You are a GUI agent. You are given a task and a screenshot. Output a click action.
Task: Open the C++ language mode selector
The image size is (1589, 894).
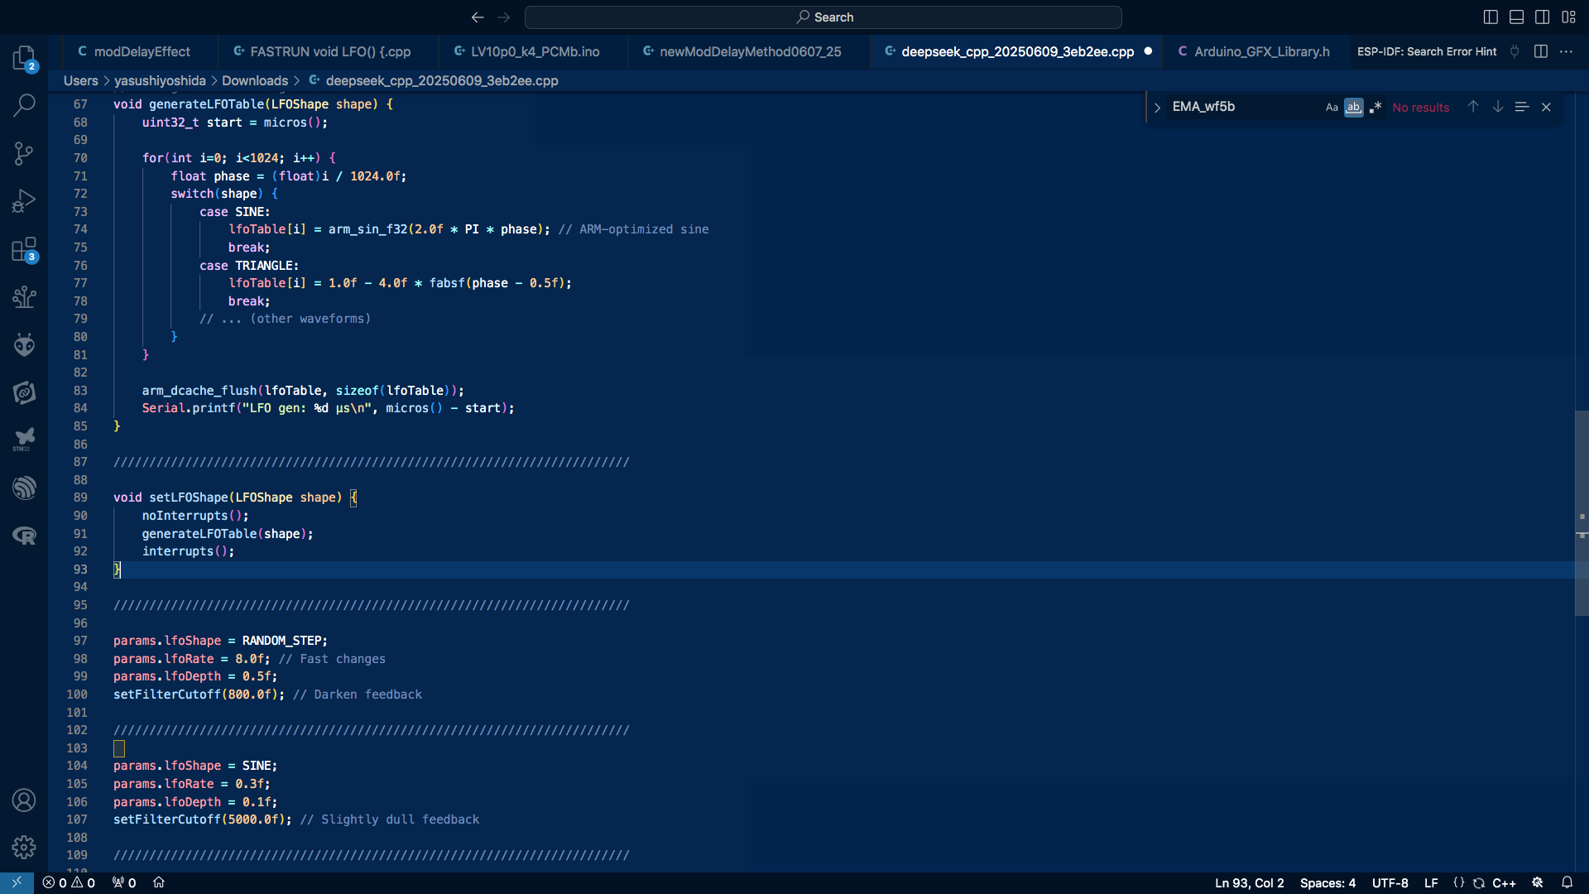coord(1504,883)
